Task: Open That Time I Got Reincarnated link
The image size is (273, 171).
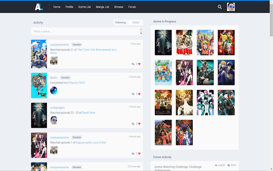Action: (97, 50)
